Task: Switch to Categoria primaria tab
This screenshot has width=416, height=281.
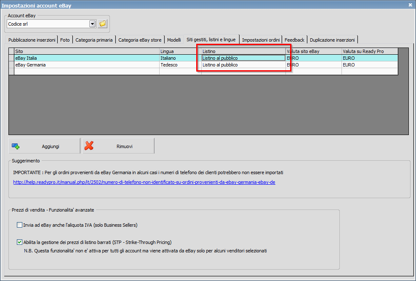Action: (94, 40)
